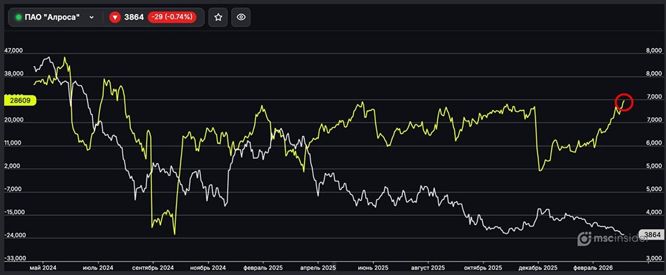
Task: Toggle chart visibility with the eye icon
Action: (240, 17)
